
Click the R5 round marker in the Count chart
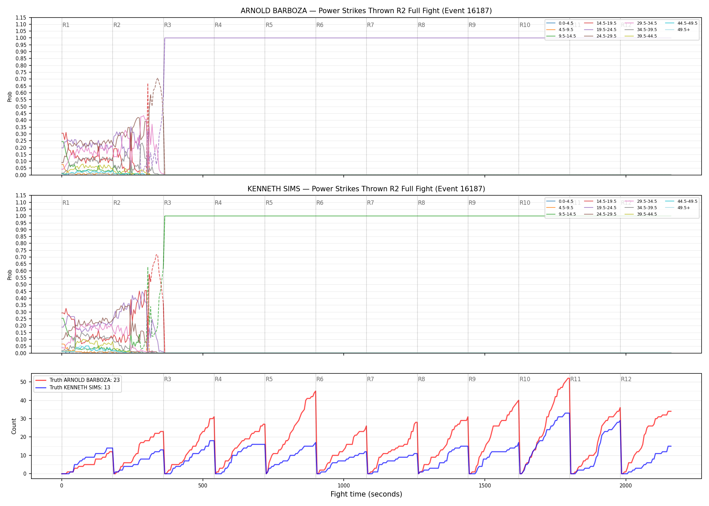[269, 379]
